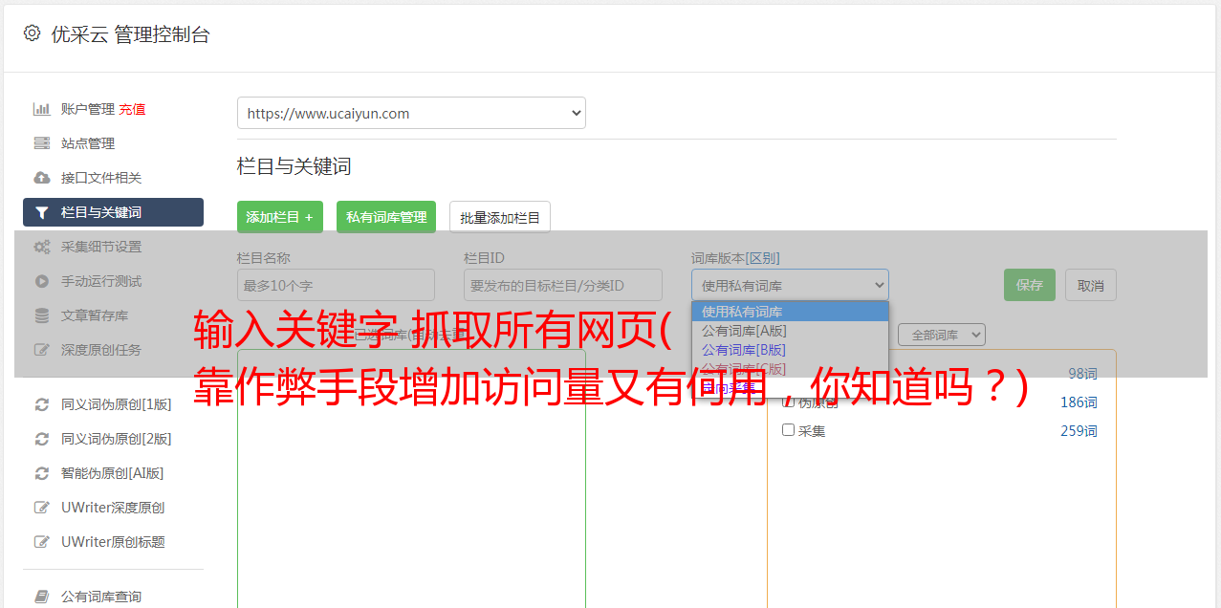The width and height of the screenshot is (1221, 608).
Task: Click the gears icon for 采集细节设置
Action: (x=42, y=247)
